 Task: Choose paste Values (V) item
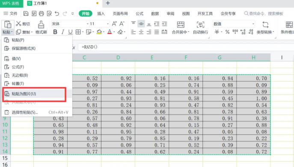click(x=37, y=59)
